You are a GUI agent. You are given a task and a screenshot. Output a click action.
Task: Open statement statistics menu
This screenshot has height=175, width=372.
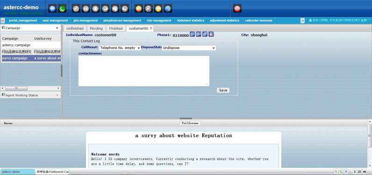191,21
